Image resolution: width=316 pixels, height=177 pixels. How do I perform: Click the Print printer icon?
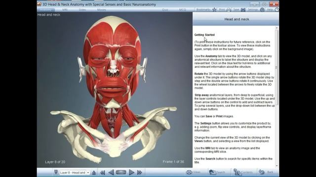tap(229, 10)
